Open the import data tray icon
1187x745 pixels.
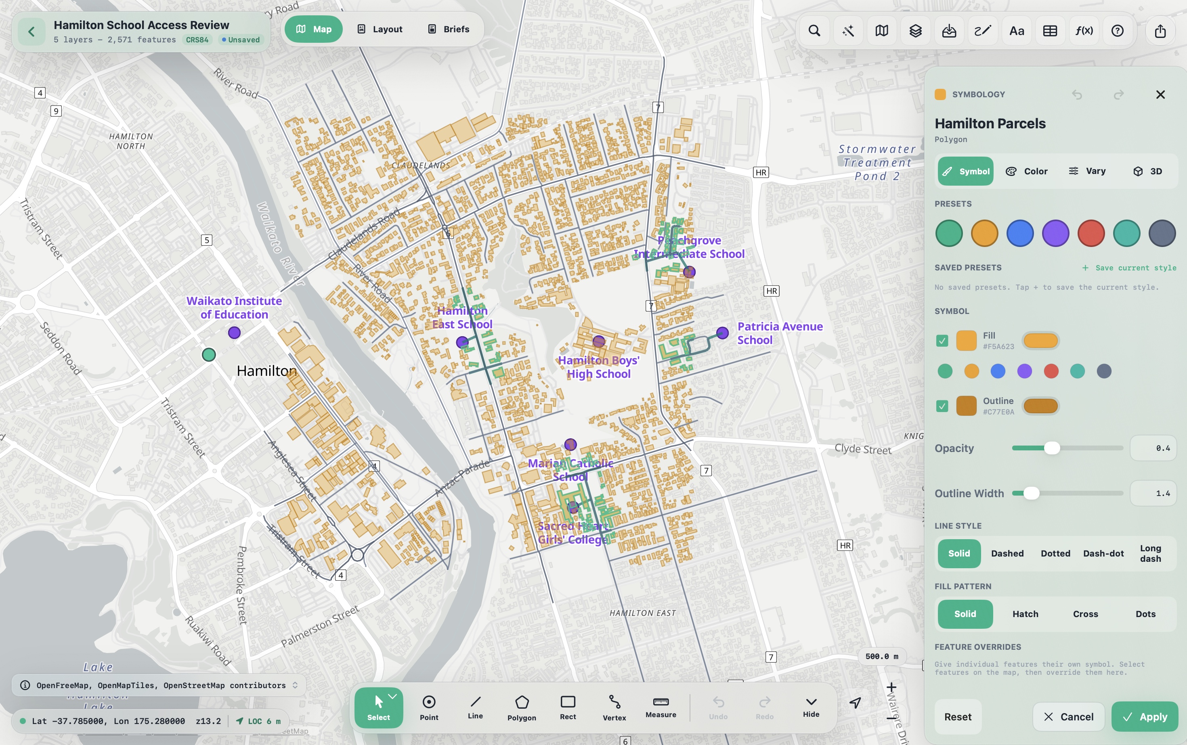click(x=949, y=31)
